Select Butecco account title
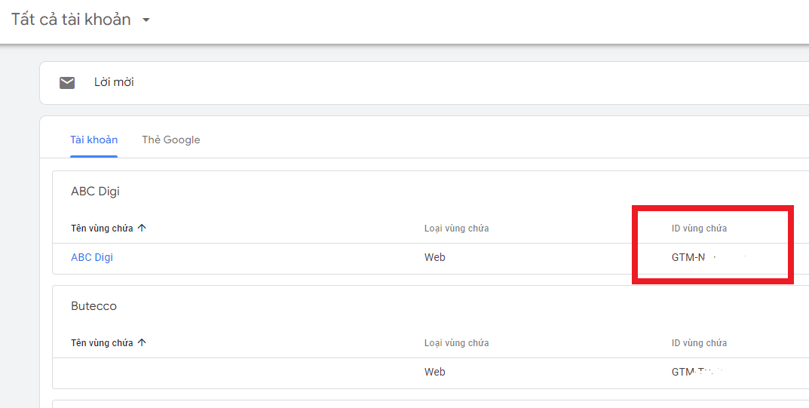809x408 pixels. (93, 306)
